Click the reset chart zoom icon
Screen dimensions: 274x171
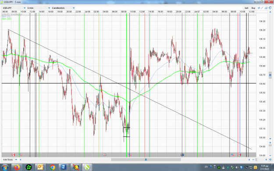point(270,160)
